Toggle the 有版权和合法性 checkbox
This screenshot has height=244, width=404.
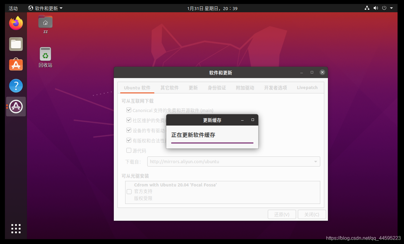point(129,140)
